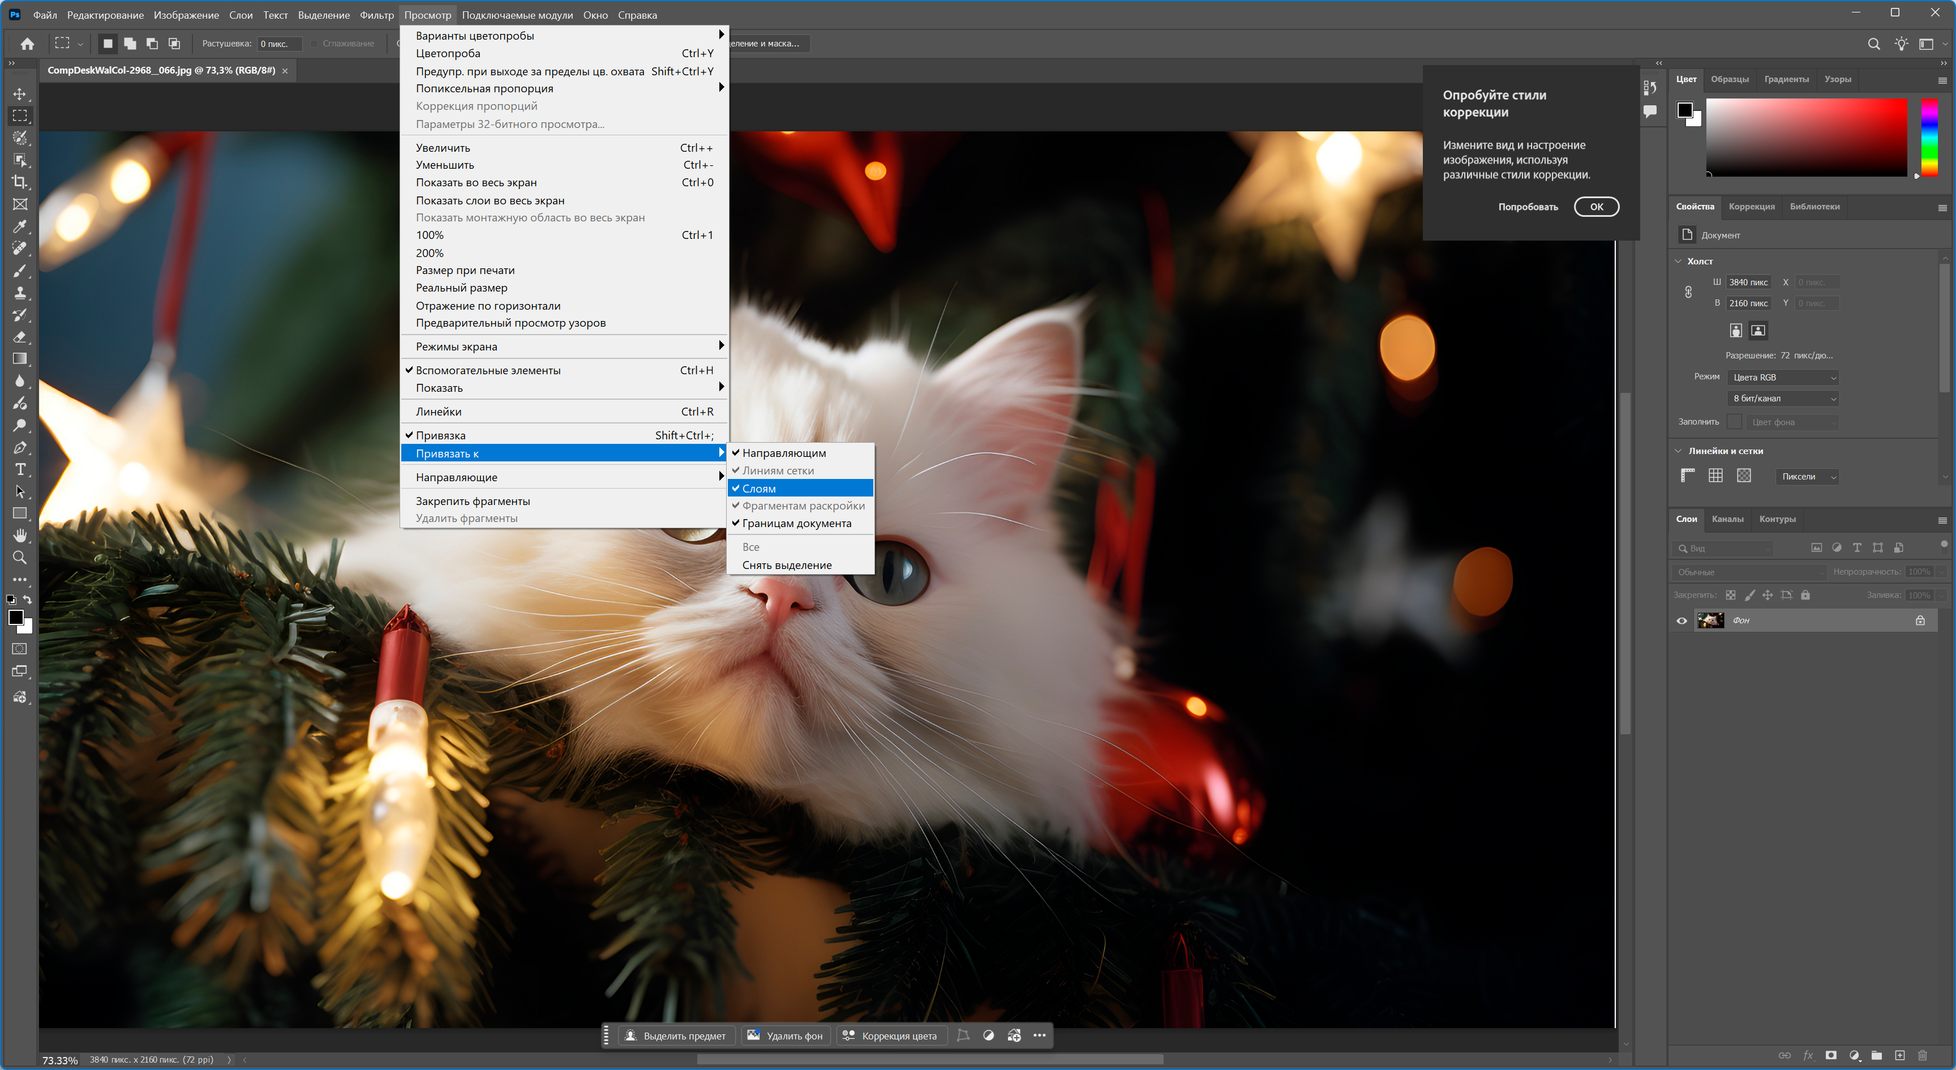Select the Zoom tool in the toolbar
The image size is (1956, 1070).
click(x=20, y=558)
